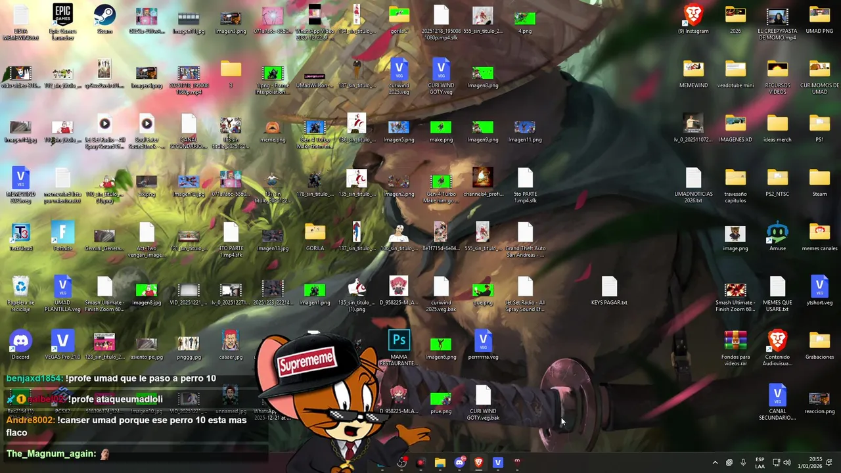841x473 pixels.
Task: Open the 2026 folder
Action: [735, 20]
